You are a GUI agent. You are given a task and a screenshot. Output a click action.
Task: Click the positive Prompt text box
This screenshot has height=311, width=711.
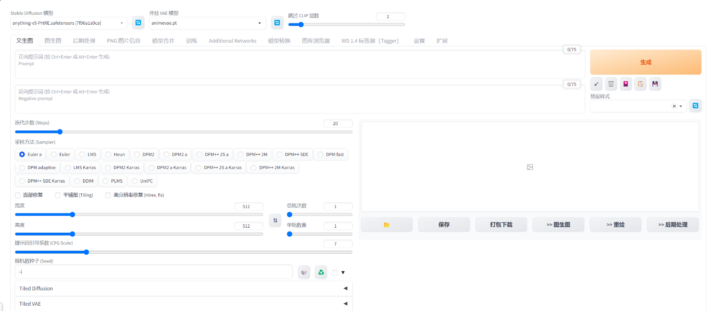click(x=300, y=64)
